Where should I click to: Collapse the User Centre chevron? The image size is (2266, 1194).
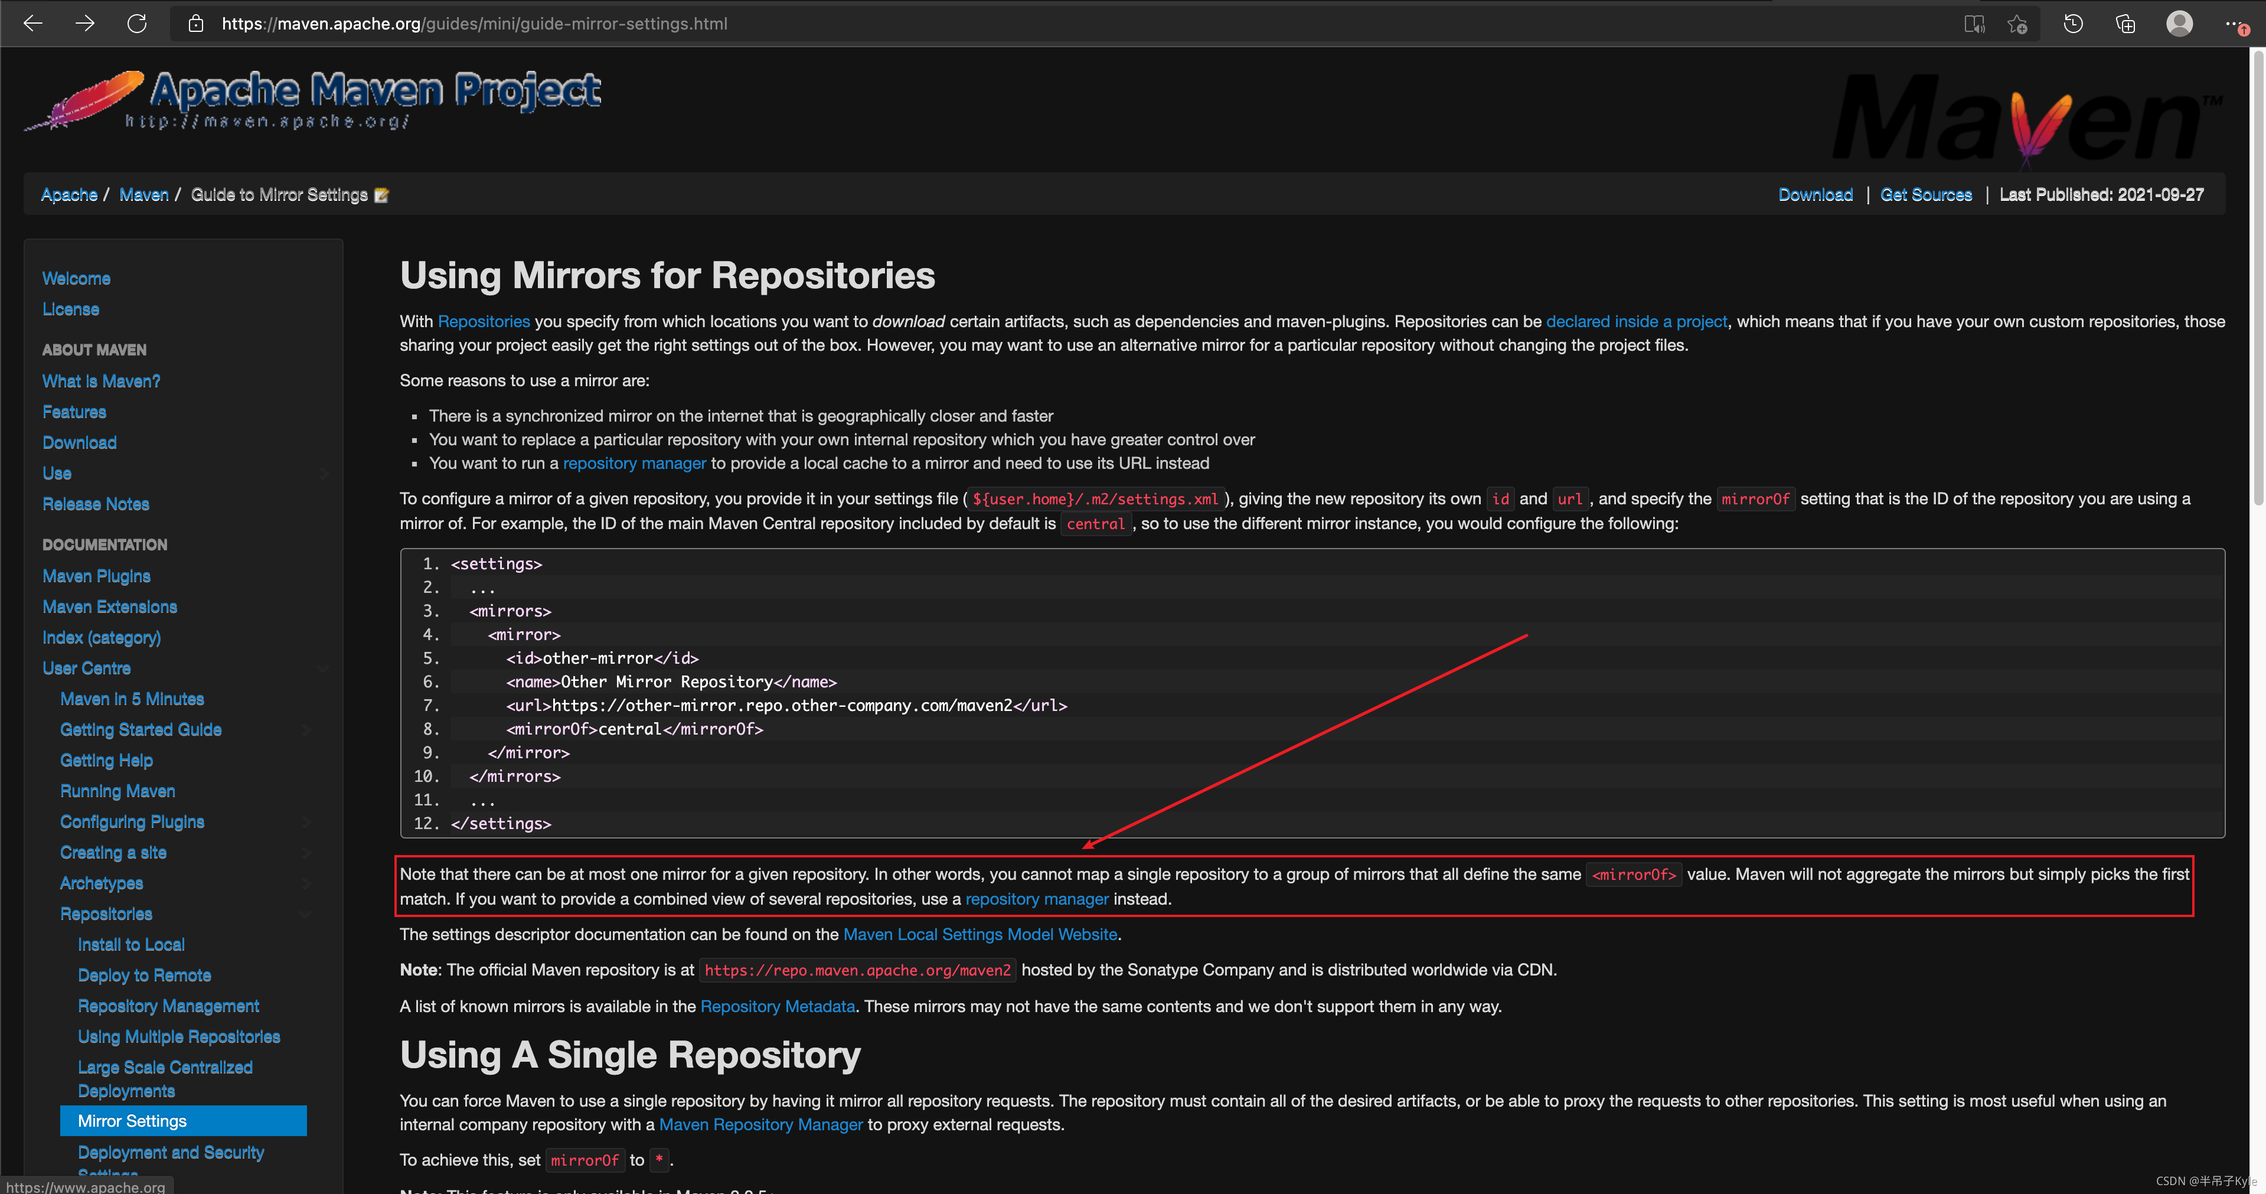tap(323, 670)
